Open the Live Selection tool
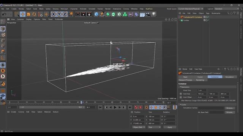 pyautogui.click(x=17, y=14)
